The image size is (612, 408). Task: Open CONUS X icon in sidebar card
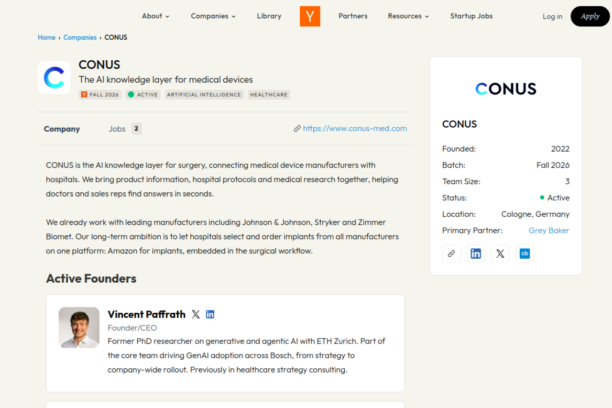500,254
